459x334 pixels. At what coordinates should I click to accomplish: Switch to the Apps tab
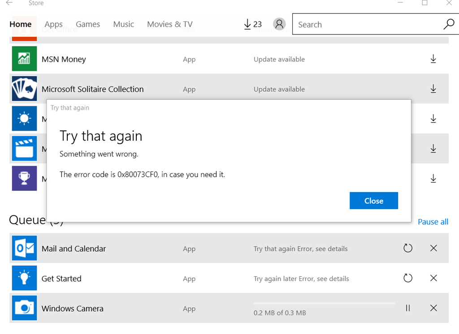[54, 24]
